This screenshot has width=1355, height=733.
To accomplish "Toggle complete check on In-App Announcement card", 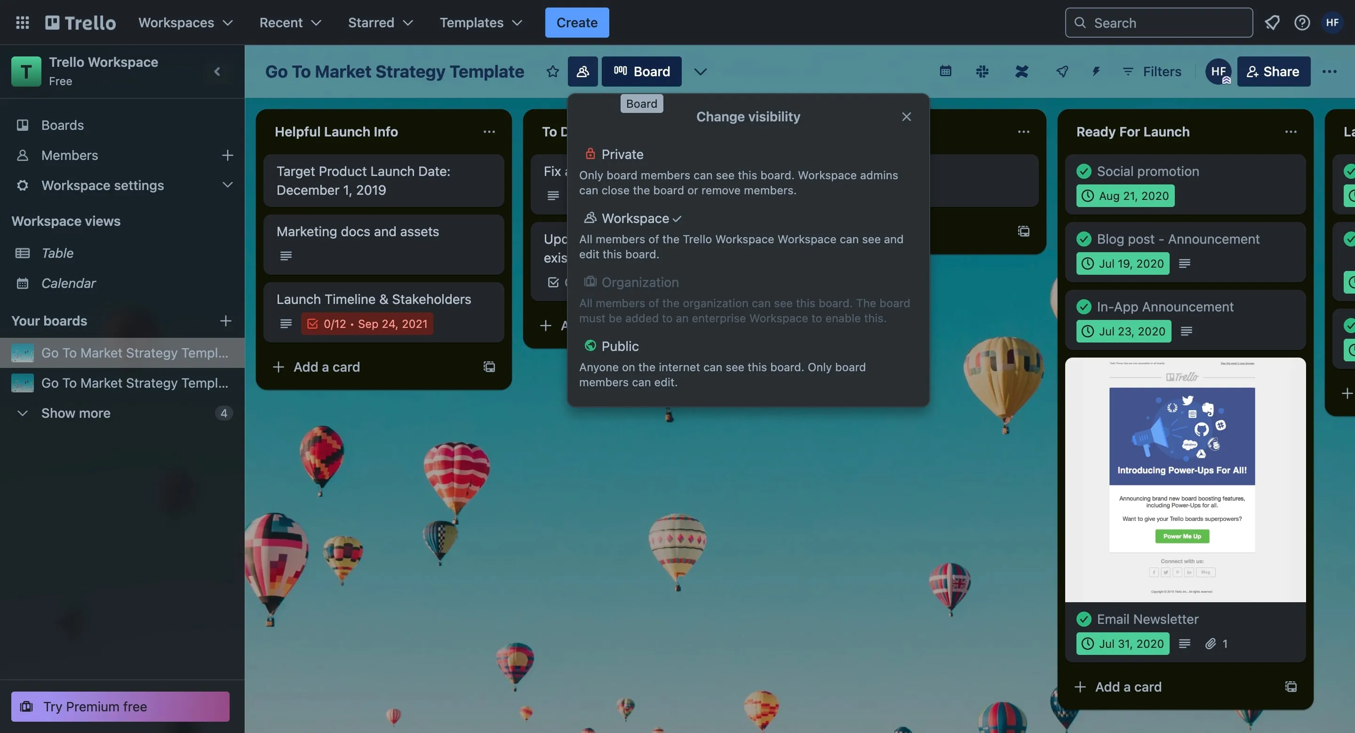I will (x=1084, y=307).
